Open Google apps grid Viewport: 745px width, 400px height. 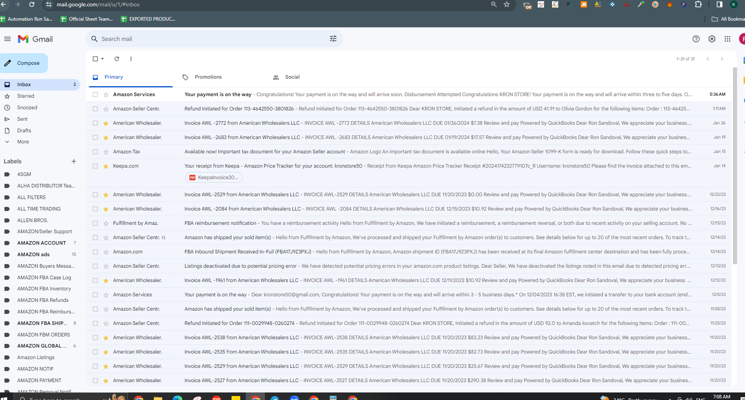click(727, 39)
